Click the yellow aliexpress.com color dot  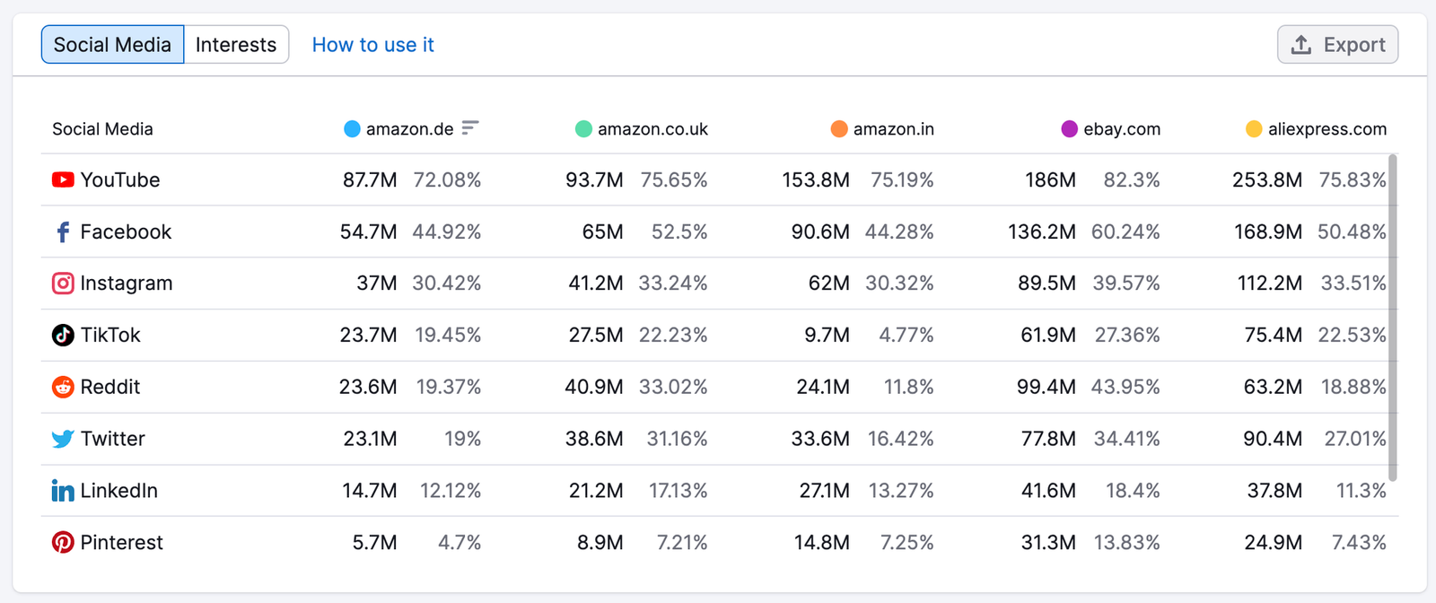(1254, 129)
